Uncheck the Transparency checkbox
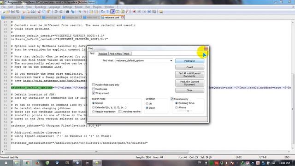 coord(172,99)
